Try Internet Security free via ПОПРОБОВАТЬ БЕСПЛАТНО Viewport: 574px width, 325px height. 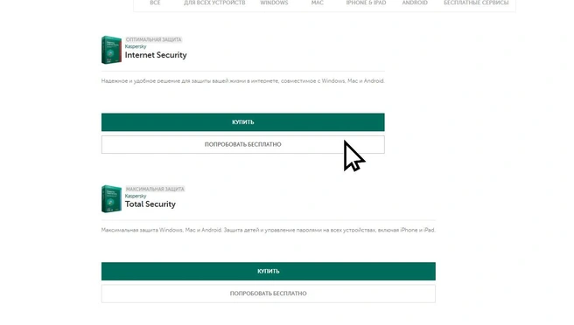pyautogui.click(x=243, y=144)
